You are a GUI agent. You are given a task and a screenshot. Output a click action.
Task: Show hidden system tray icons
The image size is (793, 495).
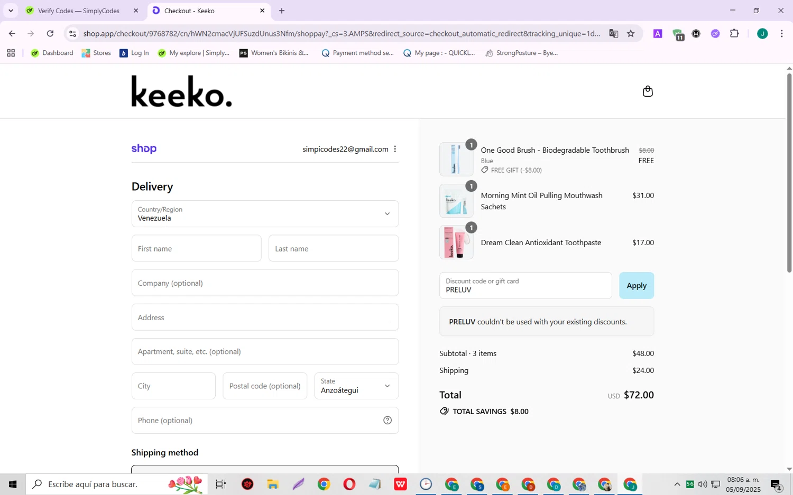[x=677, y=484]
